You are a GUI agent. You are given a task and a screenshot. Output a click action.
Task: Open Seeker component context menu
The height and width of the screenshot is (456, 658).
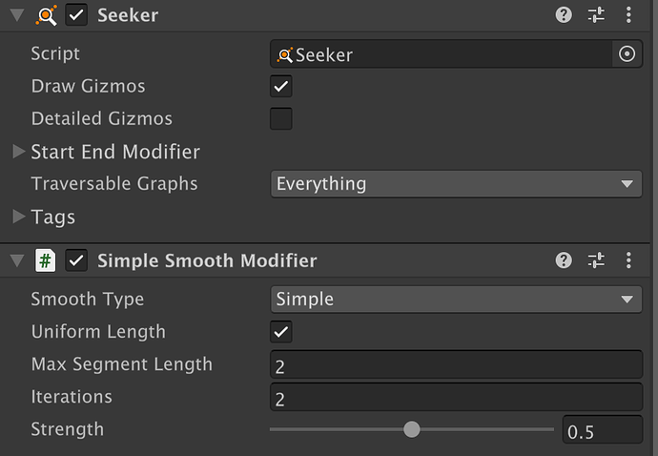click(628, 15)
